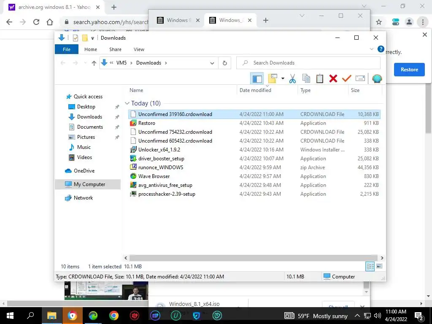Select the Restoro application file
The width and height of the screenshot is (432, 324).
click(254, 123)
